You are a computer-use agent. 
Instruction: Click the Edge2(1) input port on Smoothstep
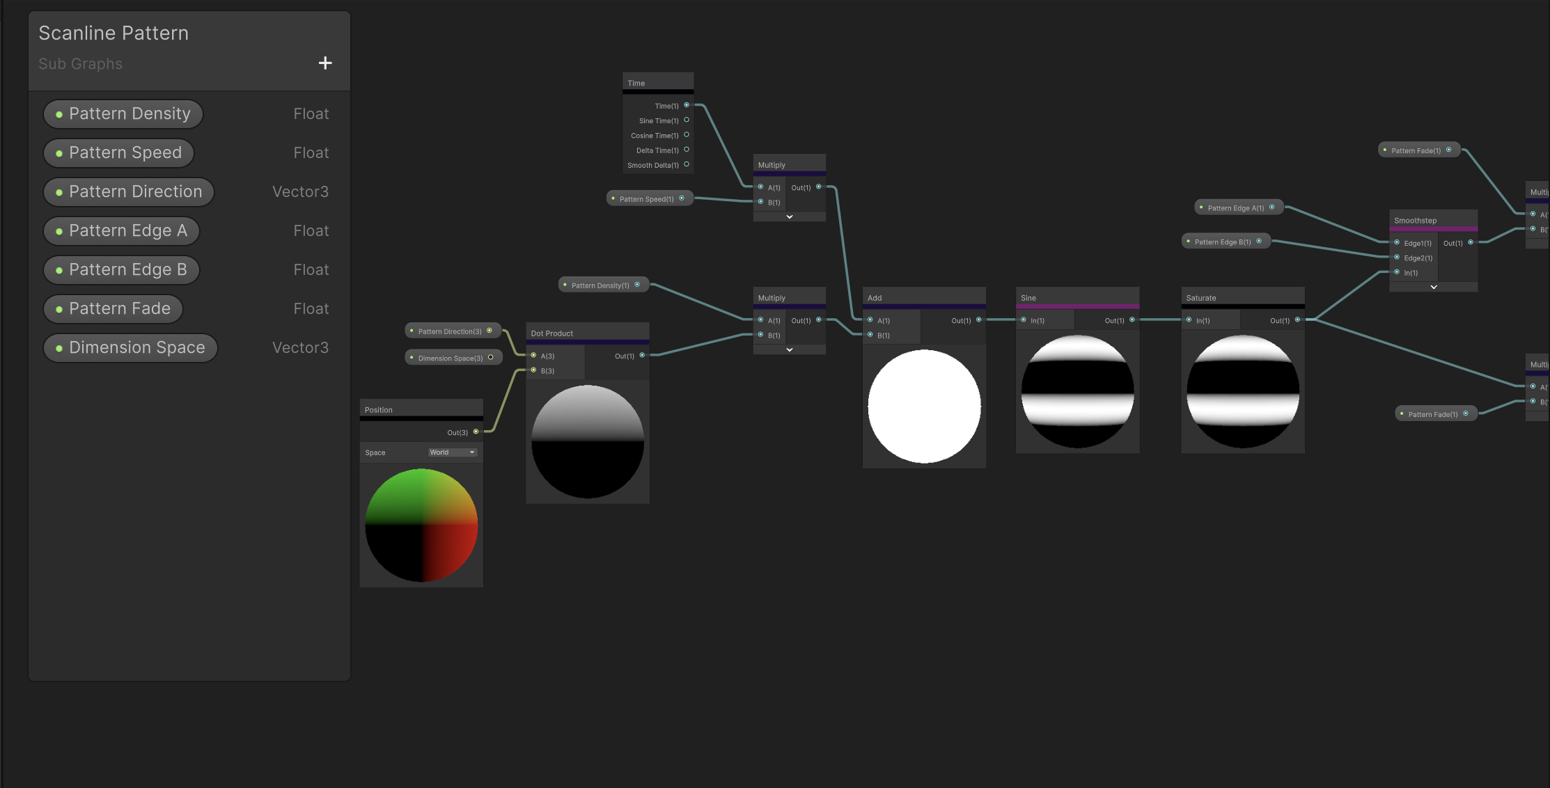1396,258
